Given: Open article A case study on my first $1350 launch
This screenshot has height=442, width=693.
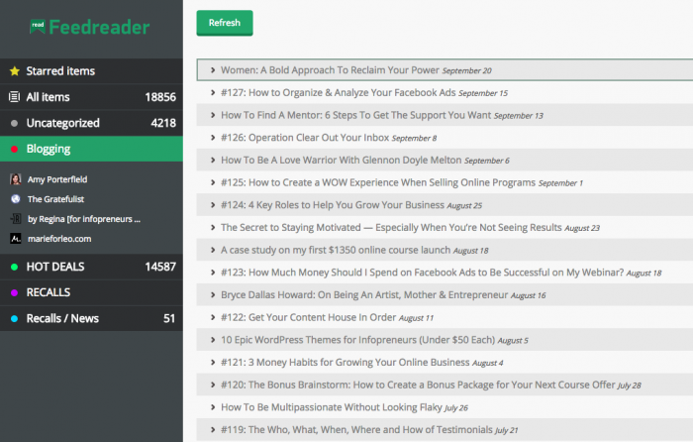Looking at the screenshot, I should (336, 250).
